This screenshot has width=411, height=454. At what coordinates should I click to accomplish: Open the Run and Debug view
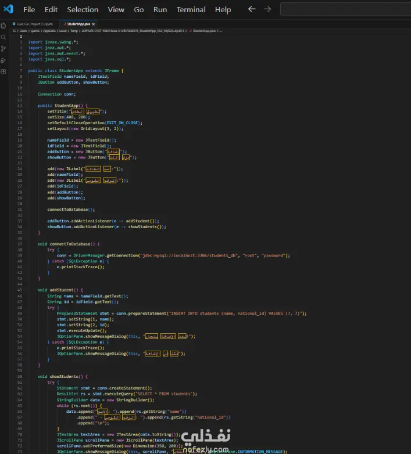(3, 60)
